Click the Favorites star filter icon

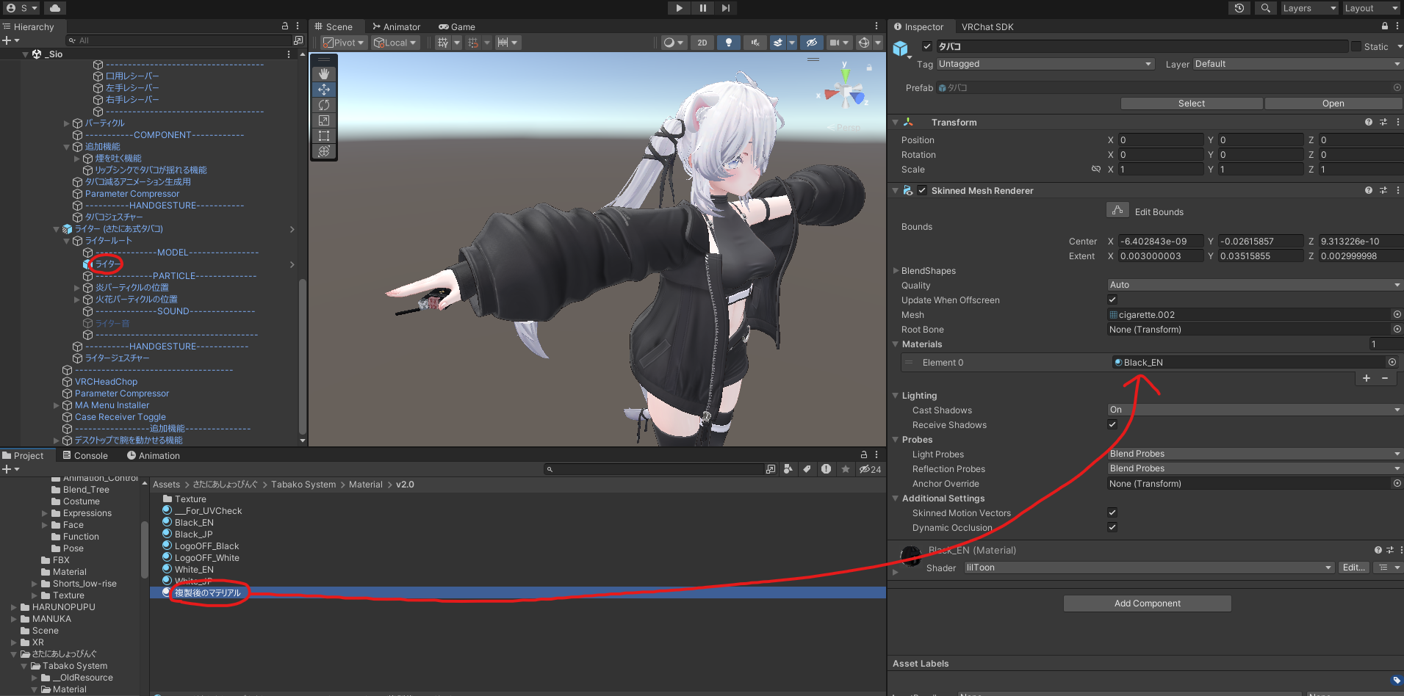846,469
